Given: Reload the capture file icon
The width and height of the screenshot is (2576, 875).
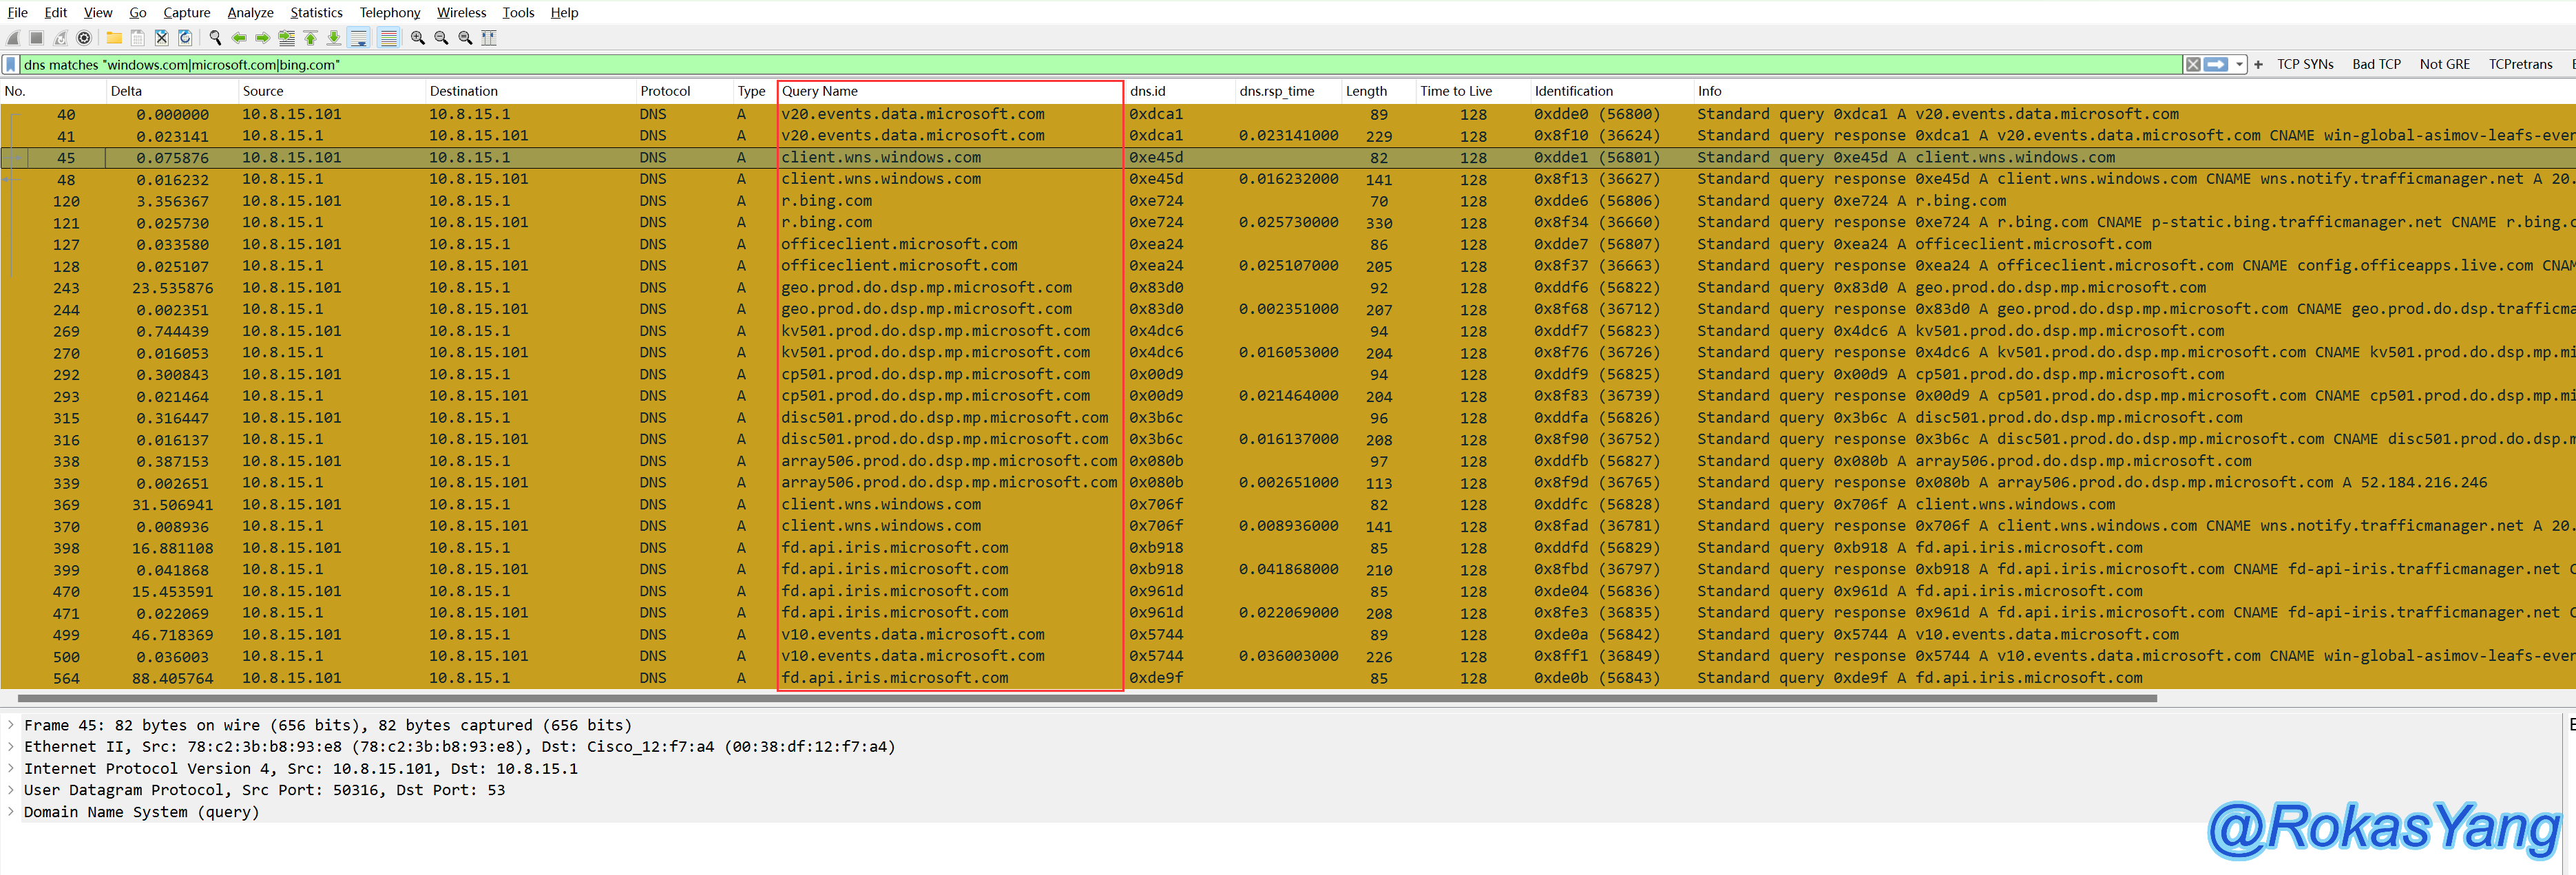Looking at the screenshot, I should tap(185, 38).
